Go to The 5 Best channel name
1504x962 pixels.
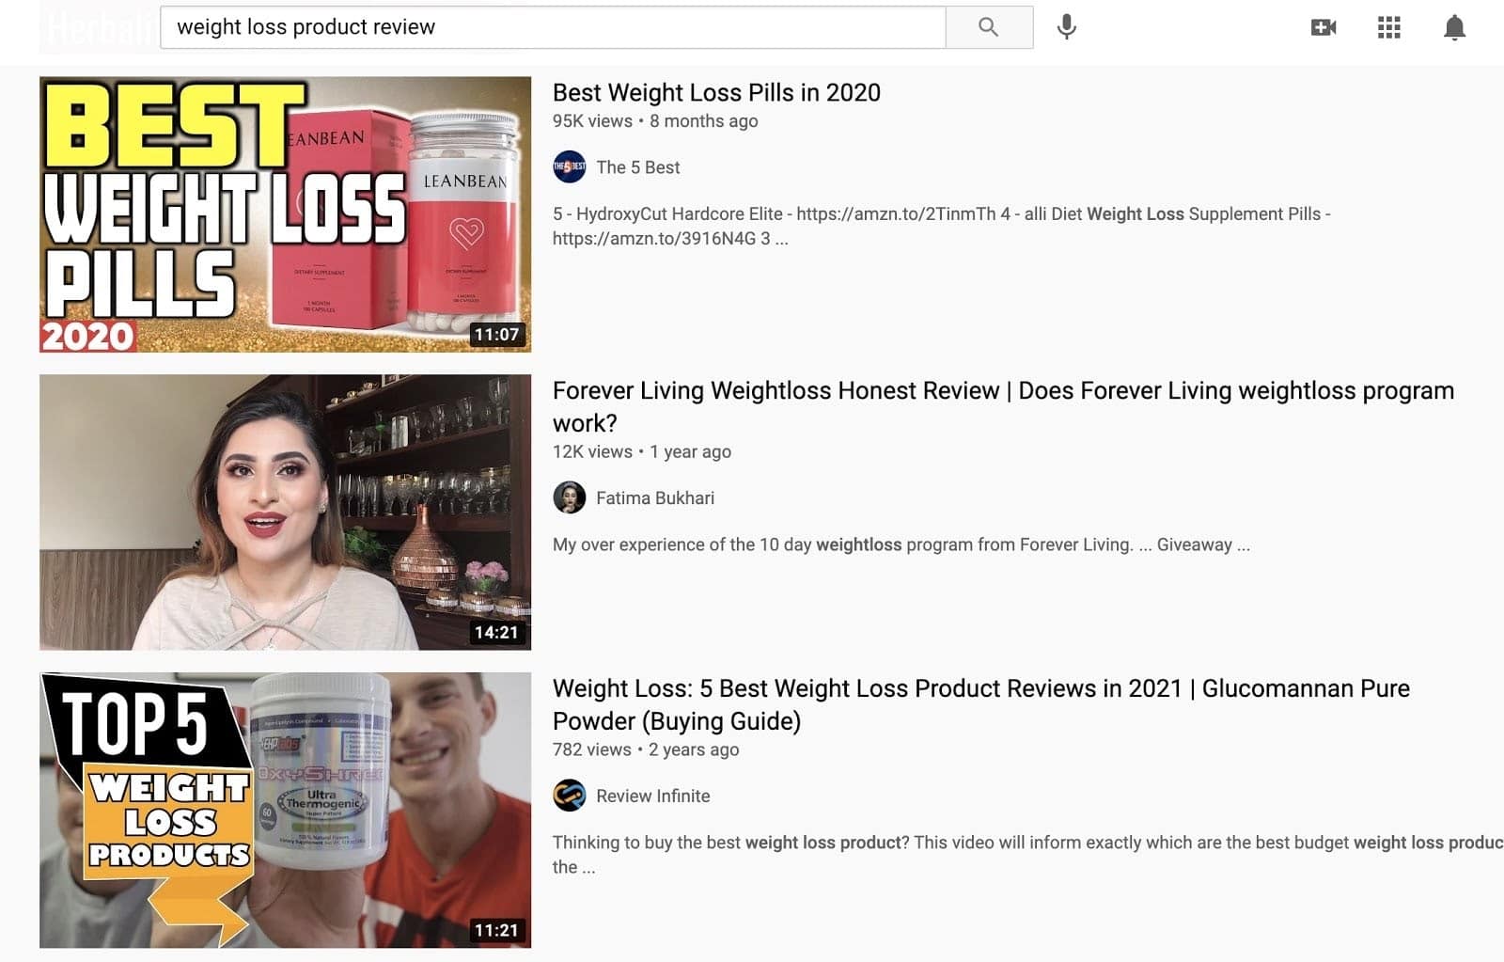[x=637, y=167]
